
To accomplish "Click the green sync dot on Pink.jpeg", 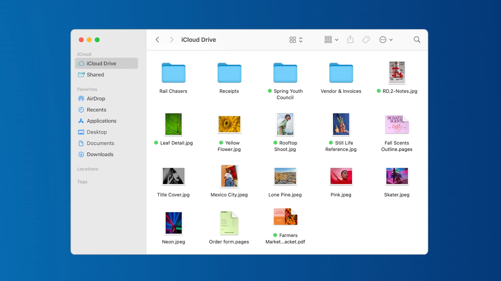I will point(327,195).
